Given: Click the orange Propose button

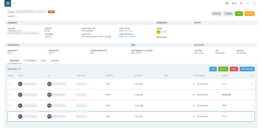Looking at the screenshot, I should [249, 14].
